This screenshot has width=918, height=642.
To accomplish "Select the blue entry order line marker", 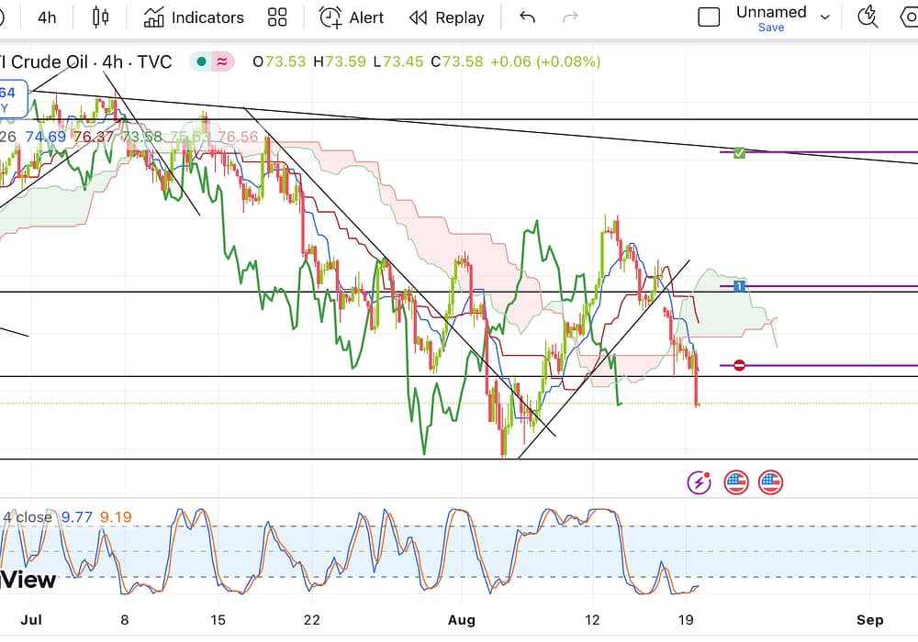I will (740, 286).
